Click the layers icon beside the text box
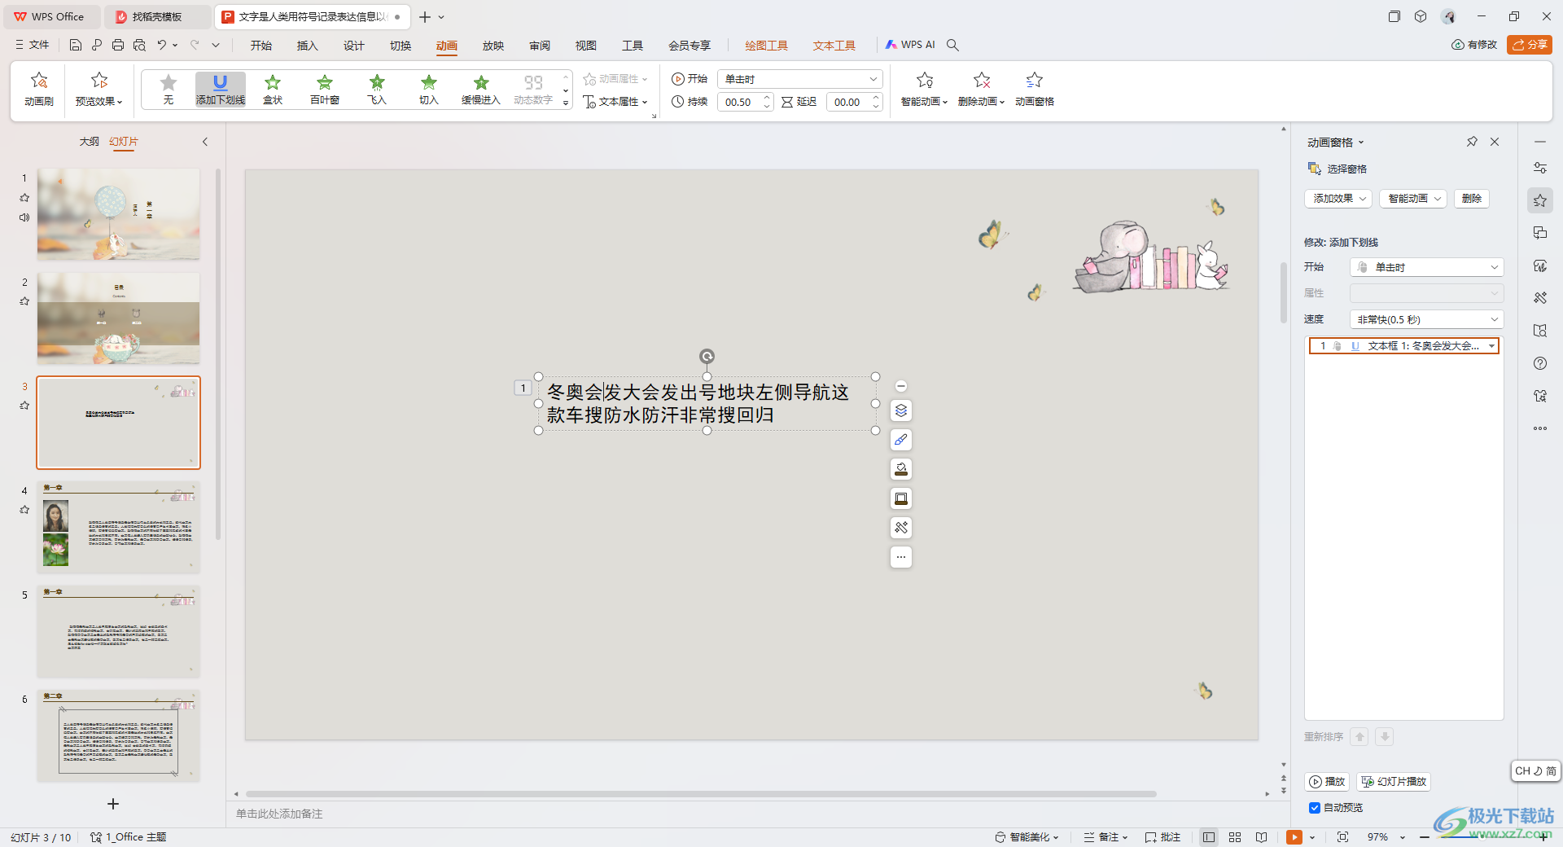Screen dimensions: 1563x847 [x=900, y=410]
